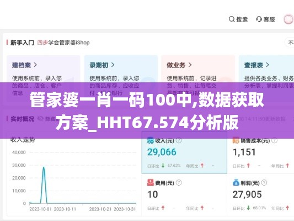The height and width of the screenshot is (221, 294).
Task: Open the 做业务 card heading
Action: [x=176, y=65]
